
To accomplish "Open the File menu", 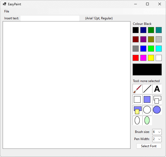I will coord(7,11).
